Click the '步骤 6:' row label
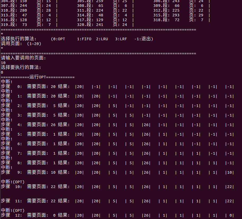Viewport: 242px width, 219px height. coord(11,144)
